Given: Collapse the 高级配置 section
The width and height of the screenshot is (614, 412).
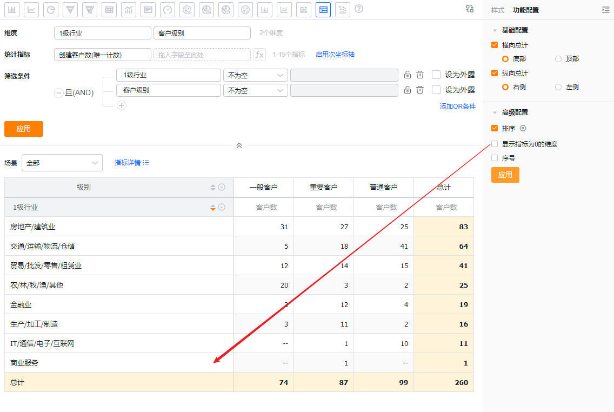Looking at the screenshot, I should (x=495, y=113).
